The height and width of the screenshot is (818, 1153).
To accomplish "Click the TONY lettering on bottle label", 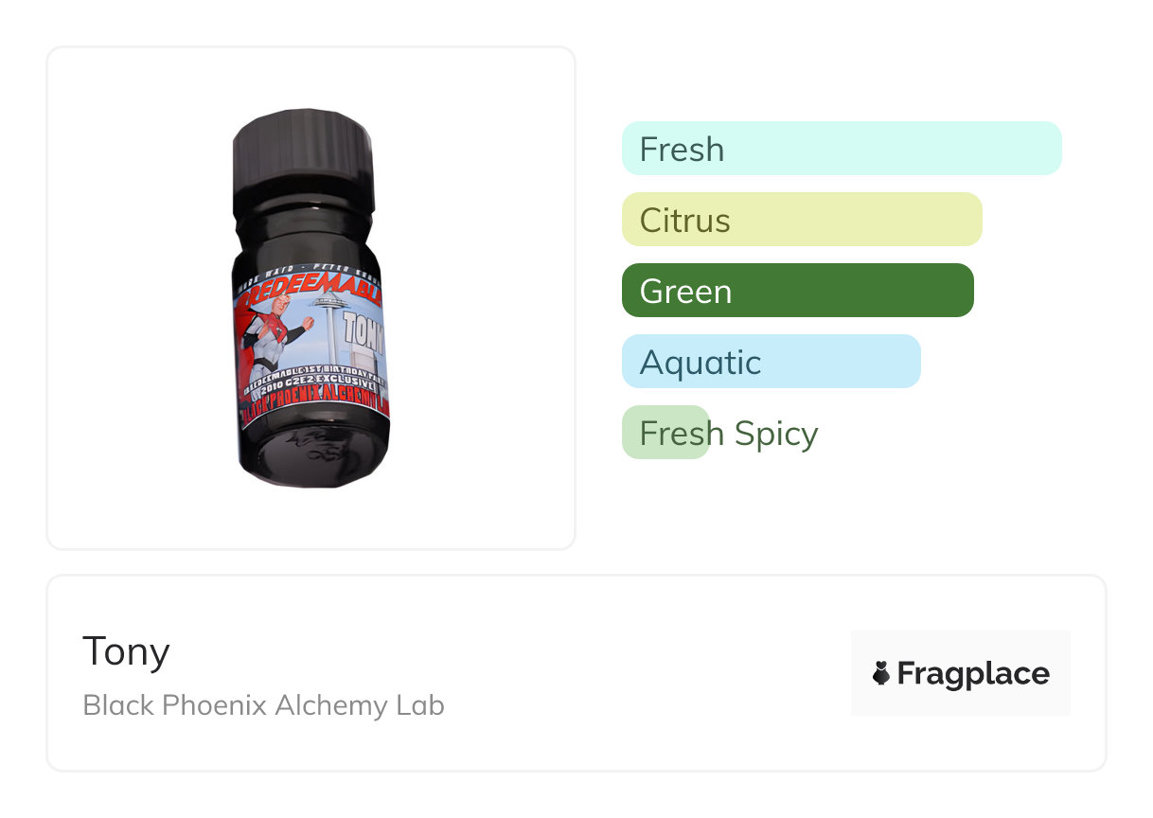I will pos(364,330).
